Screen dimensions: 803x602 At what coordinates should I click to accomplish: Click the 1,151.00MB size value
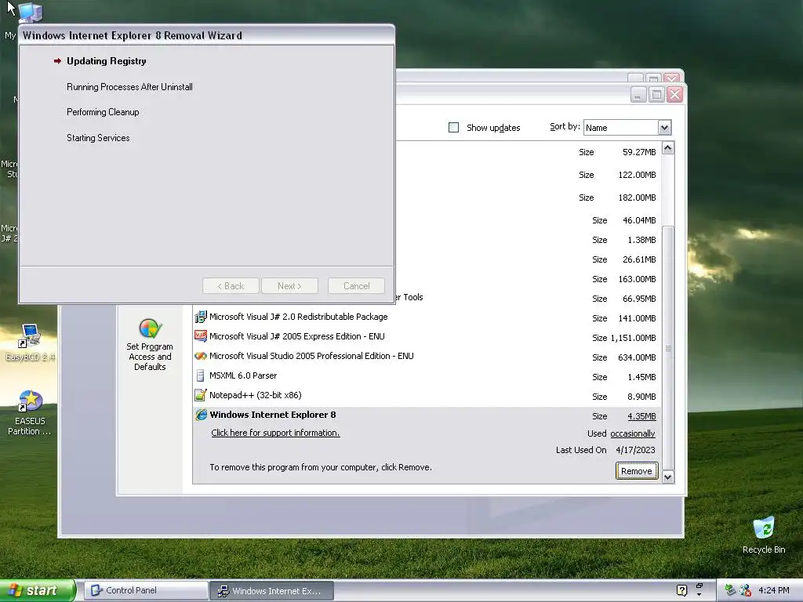[x=633, y=338]
